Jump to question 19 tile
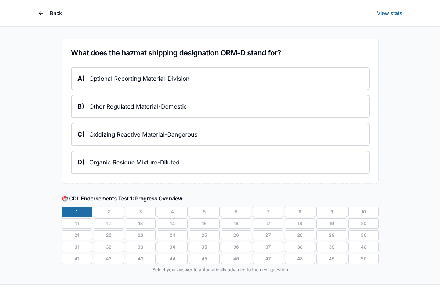Viewport: 446px width, 290px height. [x=332, y=224]
